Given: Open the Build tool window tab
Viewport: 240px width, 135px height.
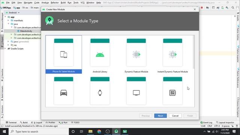Looking at the screenshot, I should pyautogui.click(x=24, y=123).
